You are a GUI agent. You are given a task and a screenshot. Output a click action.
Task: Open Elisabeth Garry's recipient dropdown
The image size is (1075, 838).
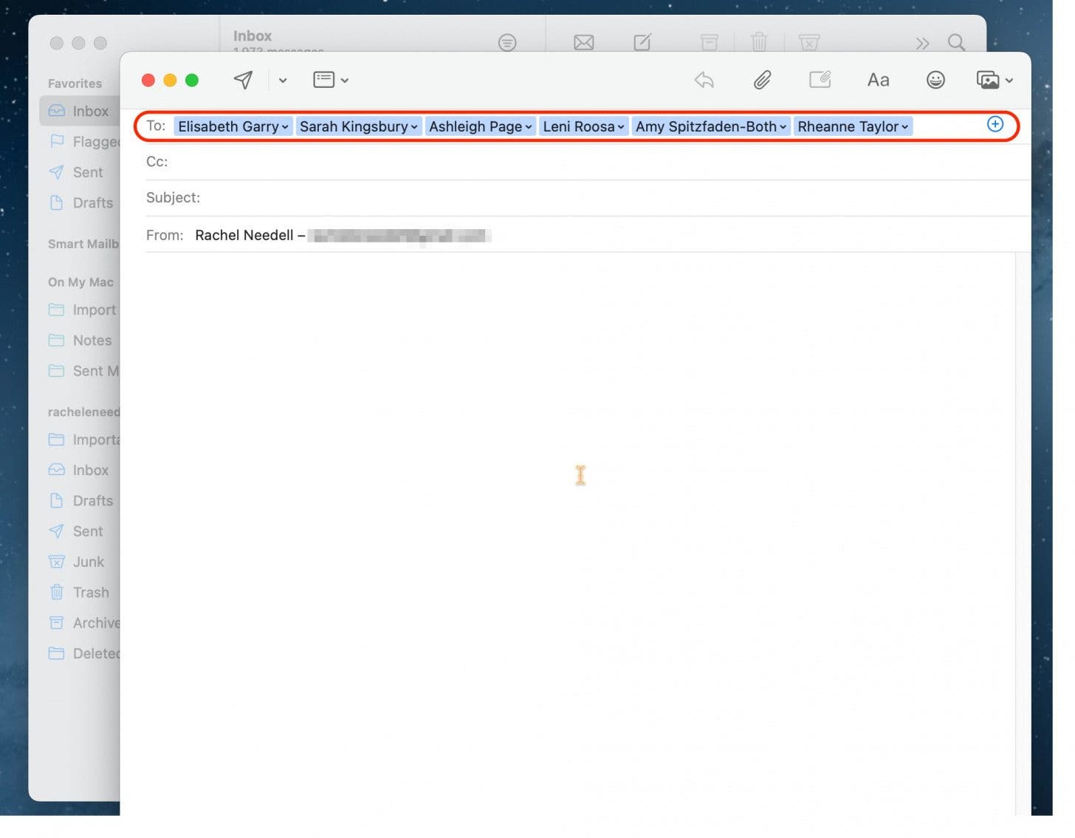click(x=286, y=126)
